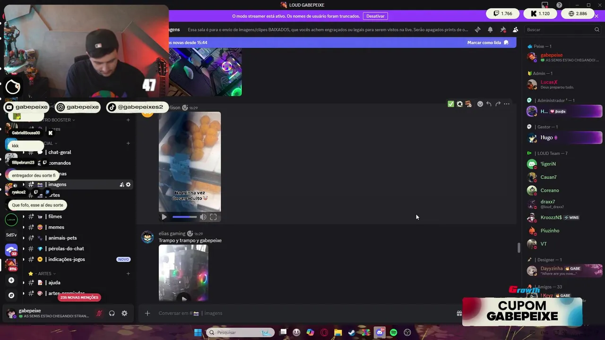Image resolution: width=605 pixels, height=340 pixels.
Task: Click the 235 novas menções badge
Action: (79, 297)
